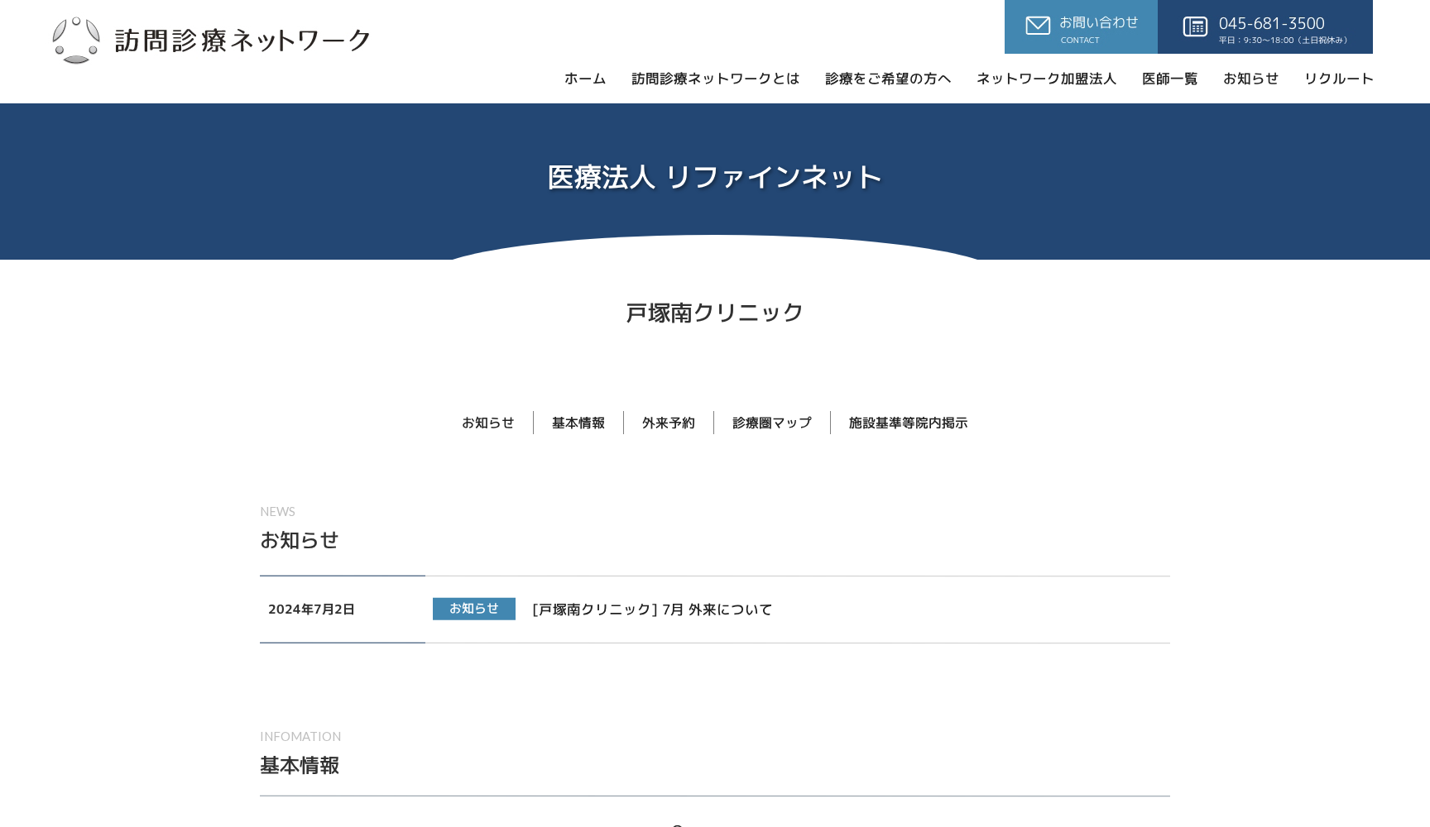
Task: Click the blue お知らせ category badge
Action: tap(473, 609)
